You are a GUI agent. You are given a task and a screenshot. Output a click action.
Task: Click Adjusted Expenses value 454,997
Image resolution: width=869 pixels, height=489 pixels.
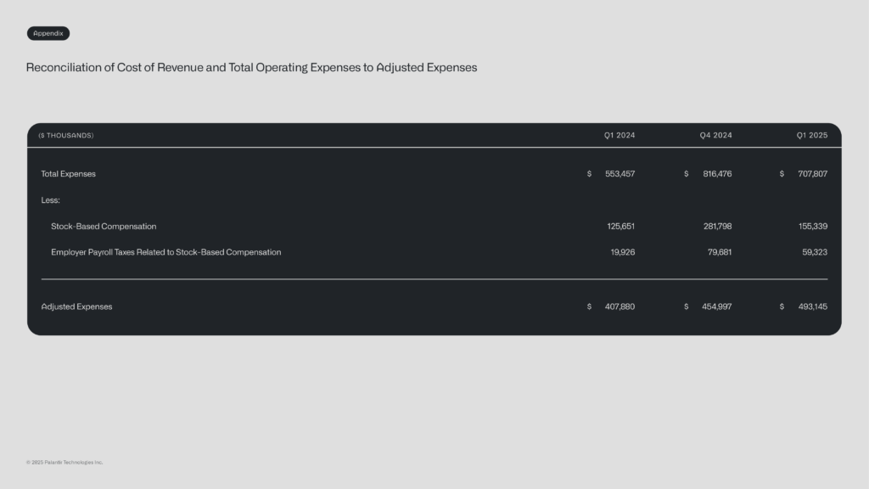point(716,306)
